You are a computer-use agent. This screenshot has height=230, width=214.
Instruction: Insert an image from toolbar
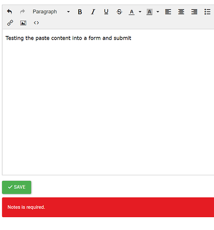coord(23,23)
